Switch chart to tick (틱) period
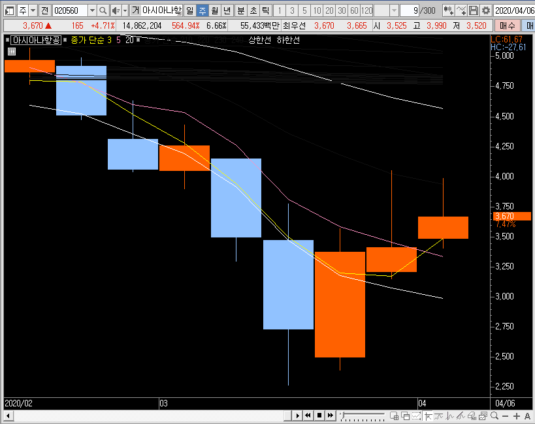535x424 pixels. 265,11
